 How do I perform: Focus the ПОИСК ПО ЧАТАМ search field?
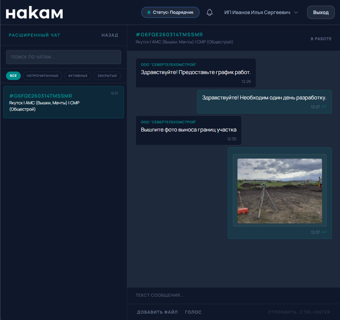point(63,57)
